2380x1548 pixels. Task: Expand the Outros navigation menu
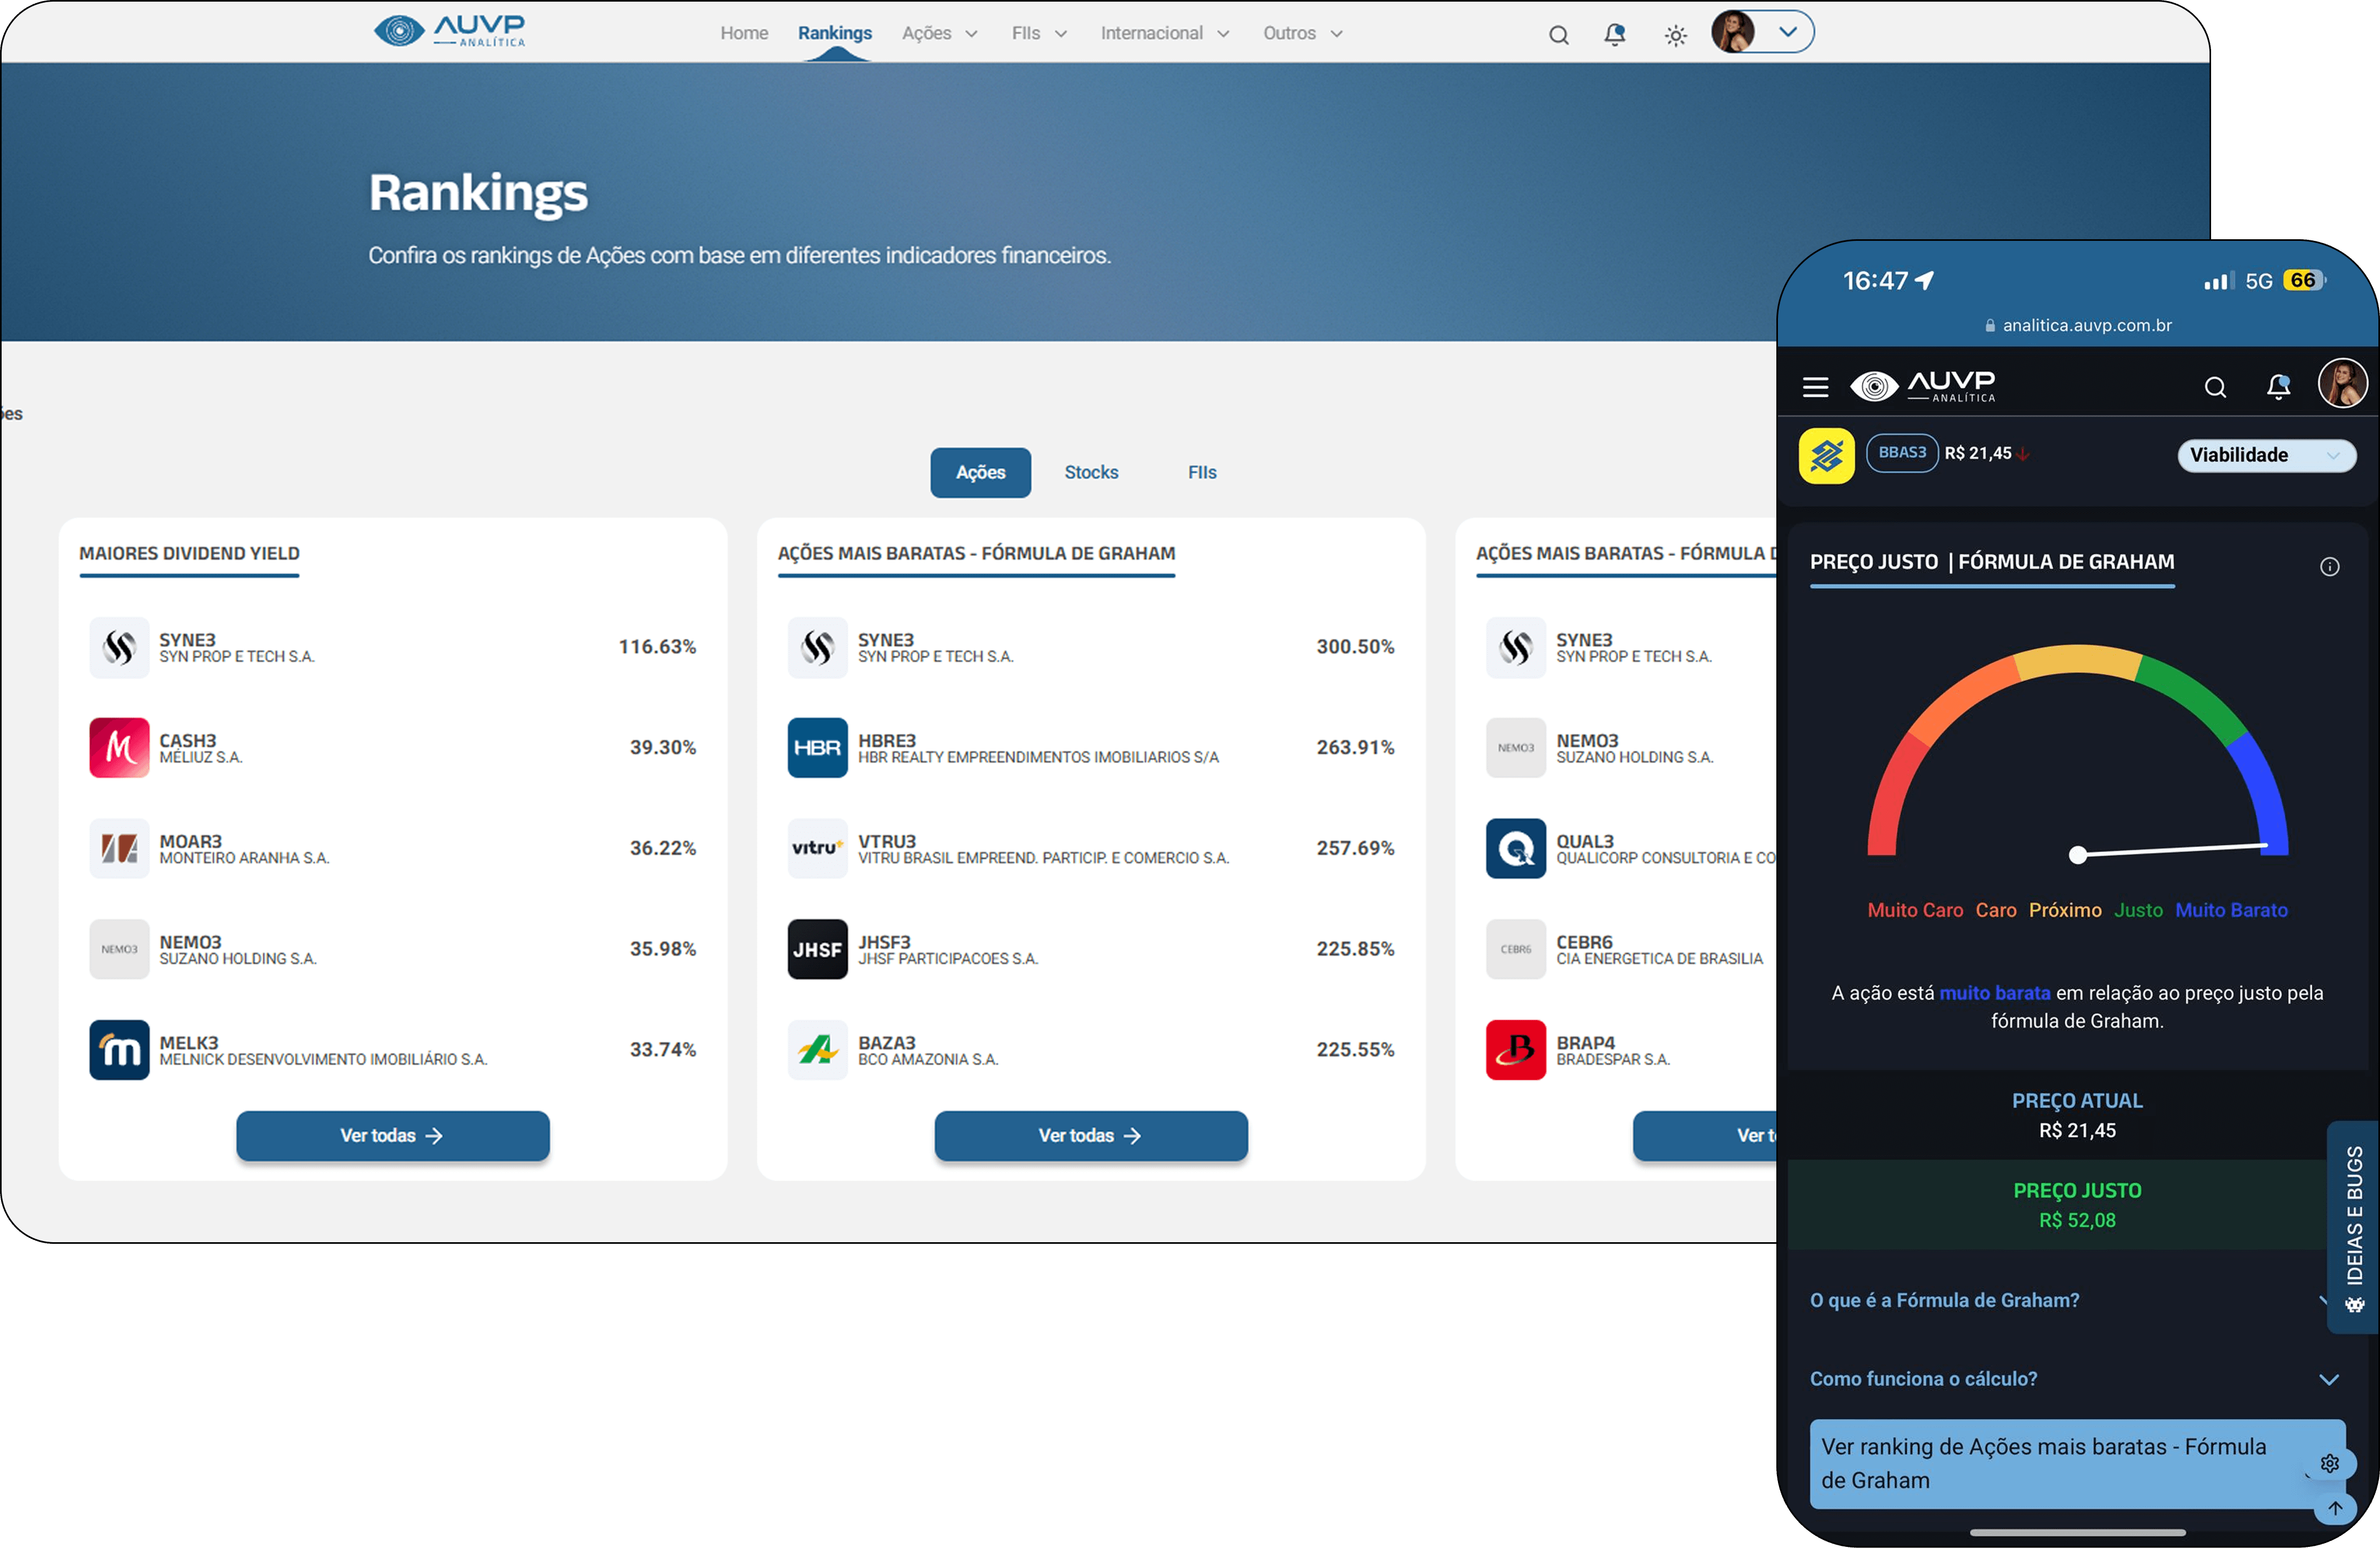click(x=1303, y=33)
